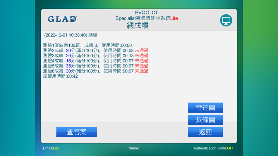The height and width of the screenshot is (156, 278).
Task: Click the 總使用時間:00:42 text
Action: (x=61, y=76)
